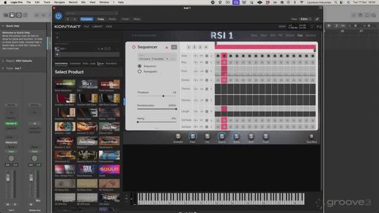This screenshot has height=213, width=379.
Task: Open Spotlight search in menu bar
Action: coord(336,2)
